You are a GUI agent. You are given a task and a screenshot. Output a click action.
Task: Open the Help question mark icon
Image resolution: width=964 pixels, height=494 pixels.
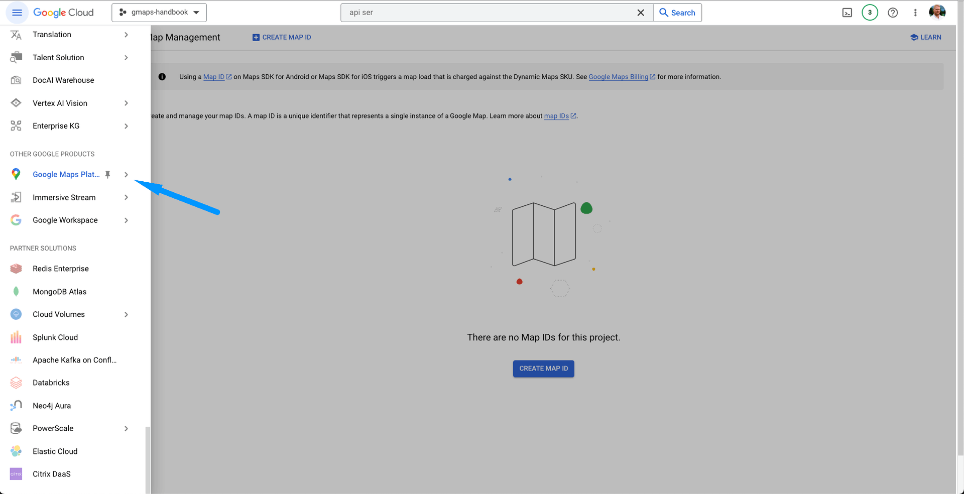893,13
